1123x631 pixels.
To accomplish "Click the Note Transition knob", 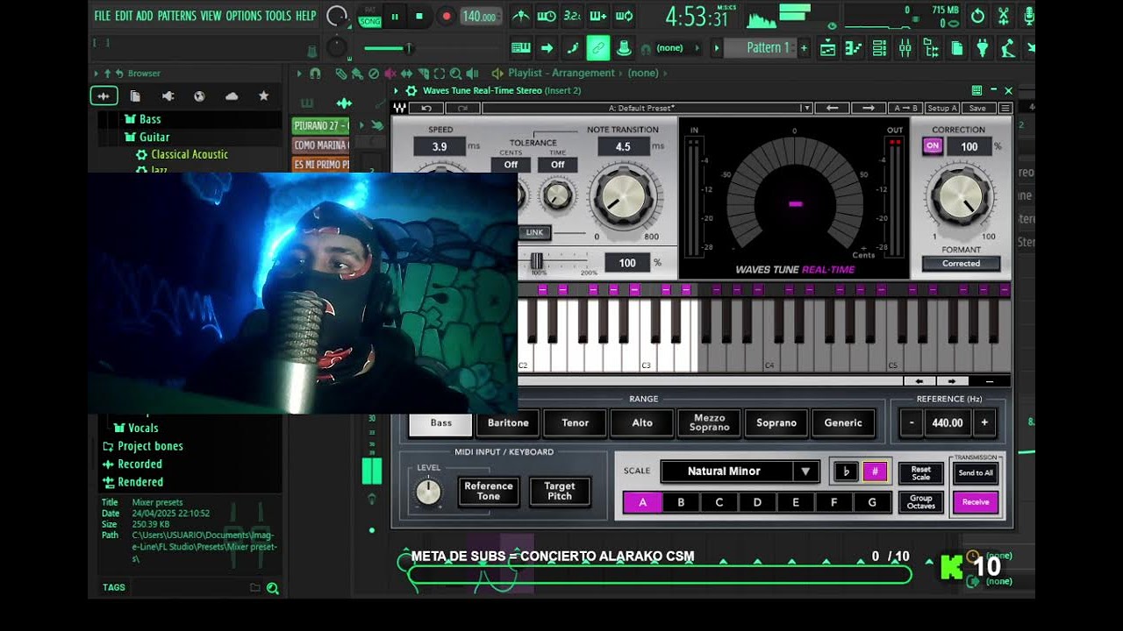I will 622,196.
